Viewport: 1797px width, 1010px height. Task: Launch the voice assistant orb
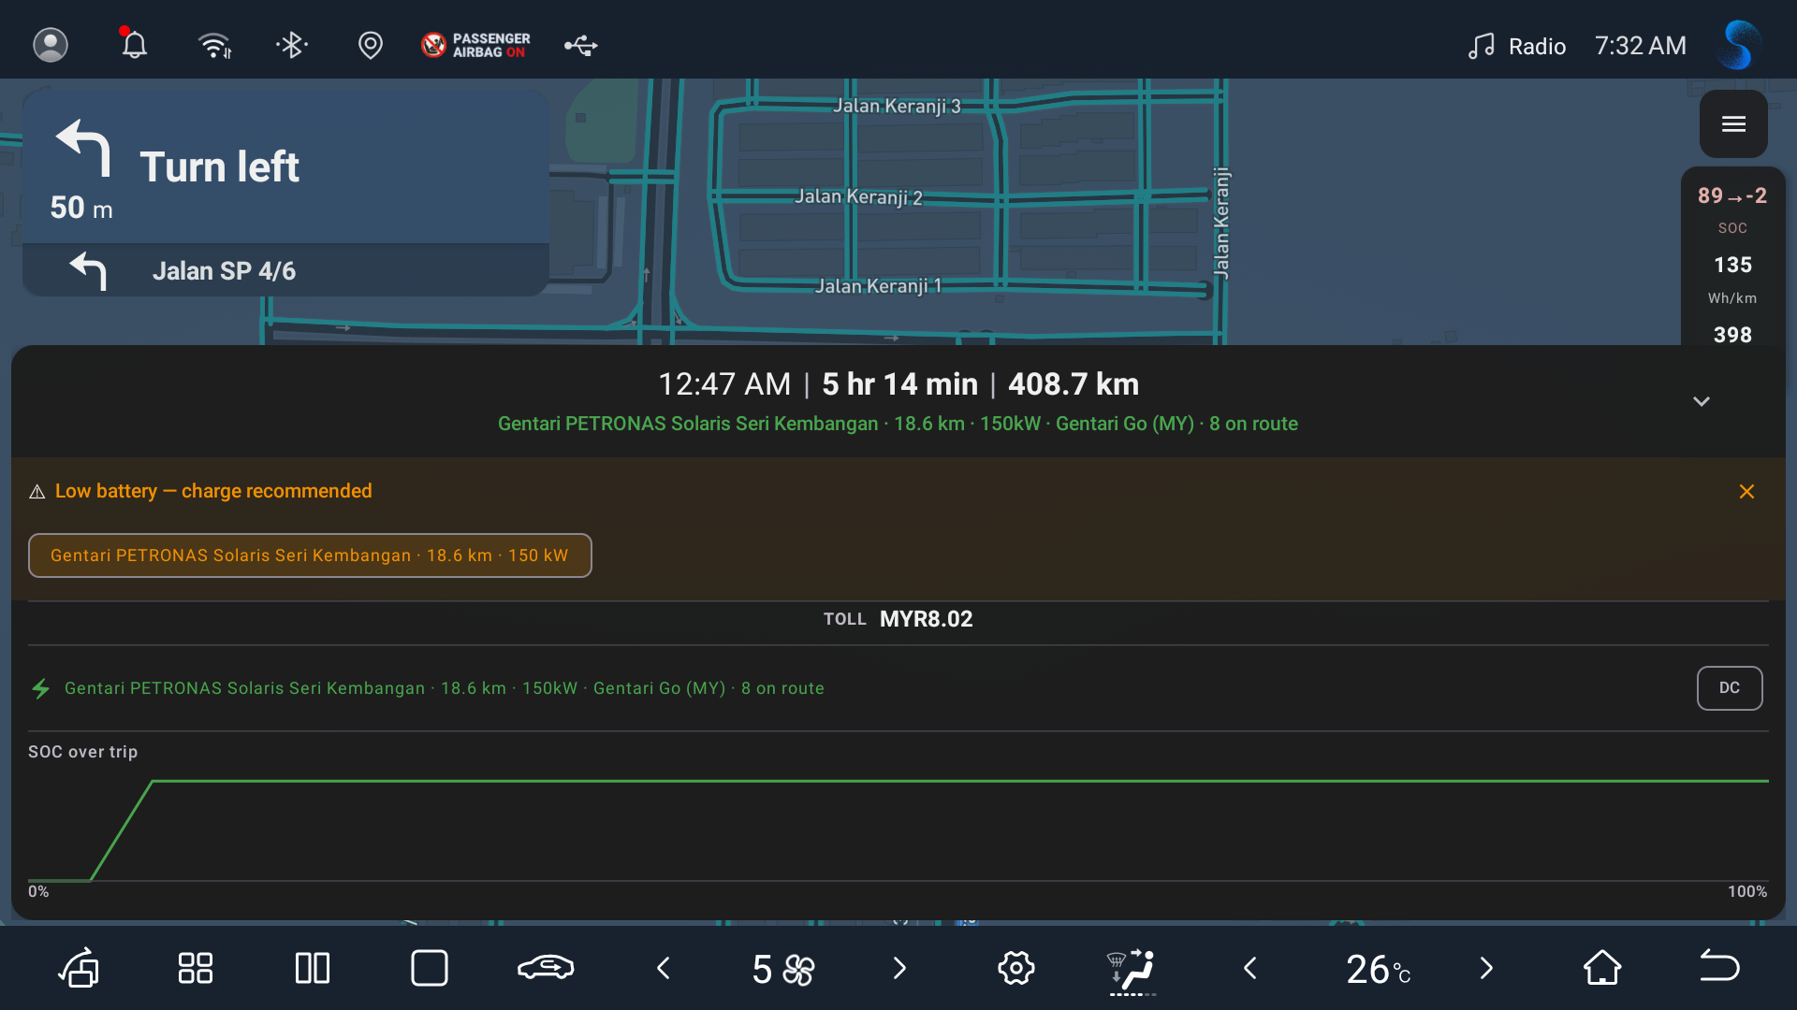click(1738, 45)
